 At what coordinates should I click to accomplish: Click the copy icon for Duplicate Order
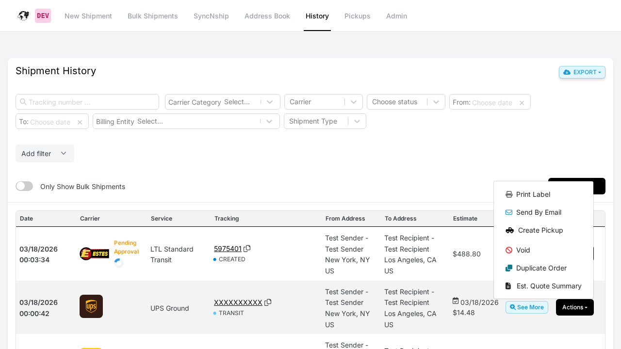(508, 268)
